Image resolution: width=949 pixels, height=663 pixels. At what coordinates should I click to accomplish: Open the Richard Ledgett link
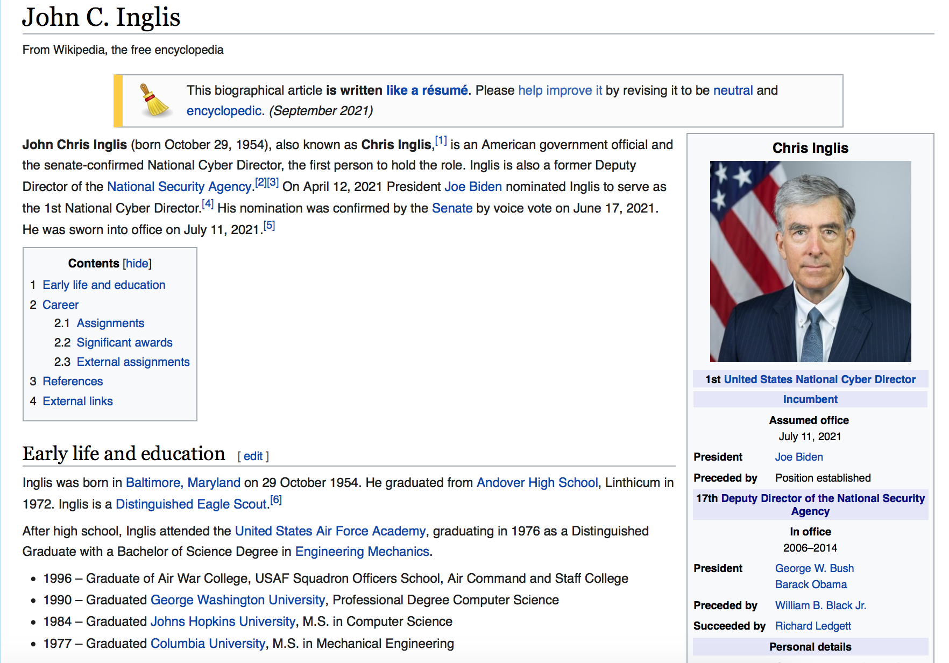[813, 626]
